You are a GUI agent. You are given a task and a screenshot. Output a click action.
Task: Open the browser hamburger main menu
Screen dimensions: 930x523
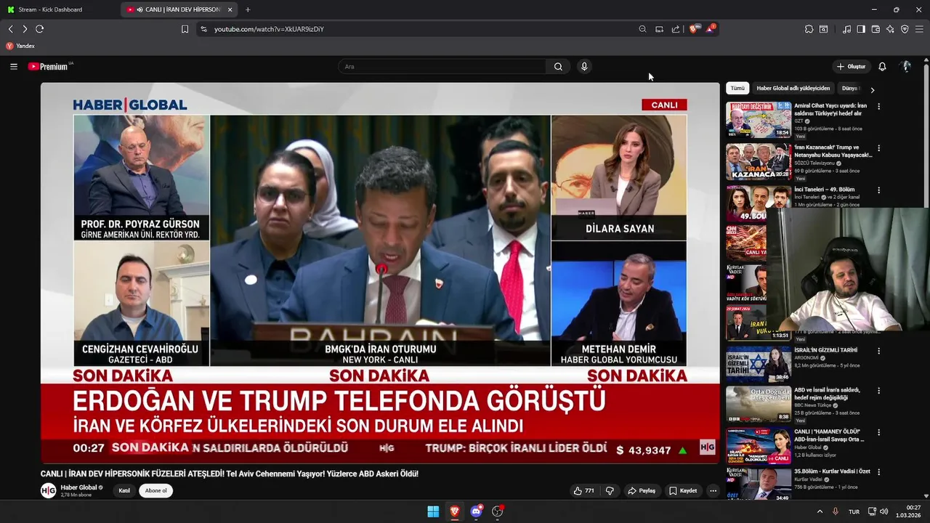click(919, 29)
